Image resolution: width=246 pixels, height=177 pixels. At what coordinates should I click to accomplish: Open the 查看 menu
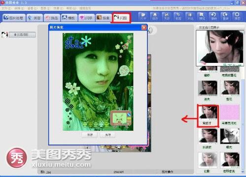32,8
